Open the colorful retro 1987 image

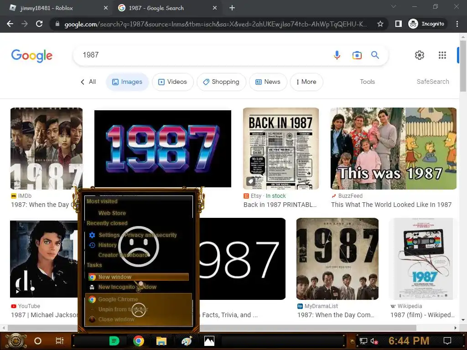(x=163, y=149)
